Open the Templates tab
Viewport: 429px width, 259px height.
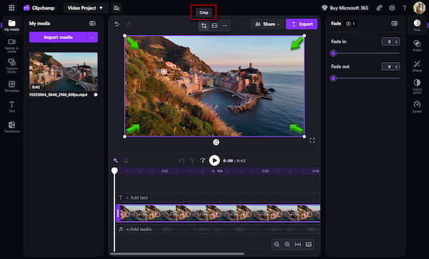pos(11,86)
